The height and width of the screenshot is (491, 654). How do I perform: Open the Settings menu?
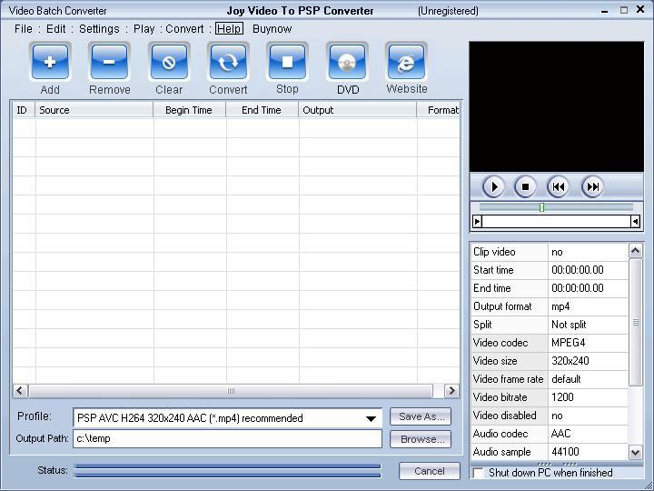click(99, 29)
